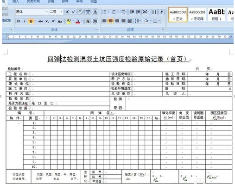
Task: Open the numbering dropdown arrow
Action: click(x=118, y=12)
